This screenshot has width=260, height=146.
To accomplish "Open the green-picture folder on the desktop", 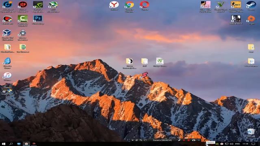I will click(x=23, y=48).
